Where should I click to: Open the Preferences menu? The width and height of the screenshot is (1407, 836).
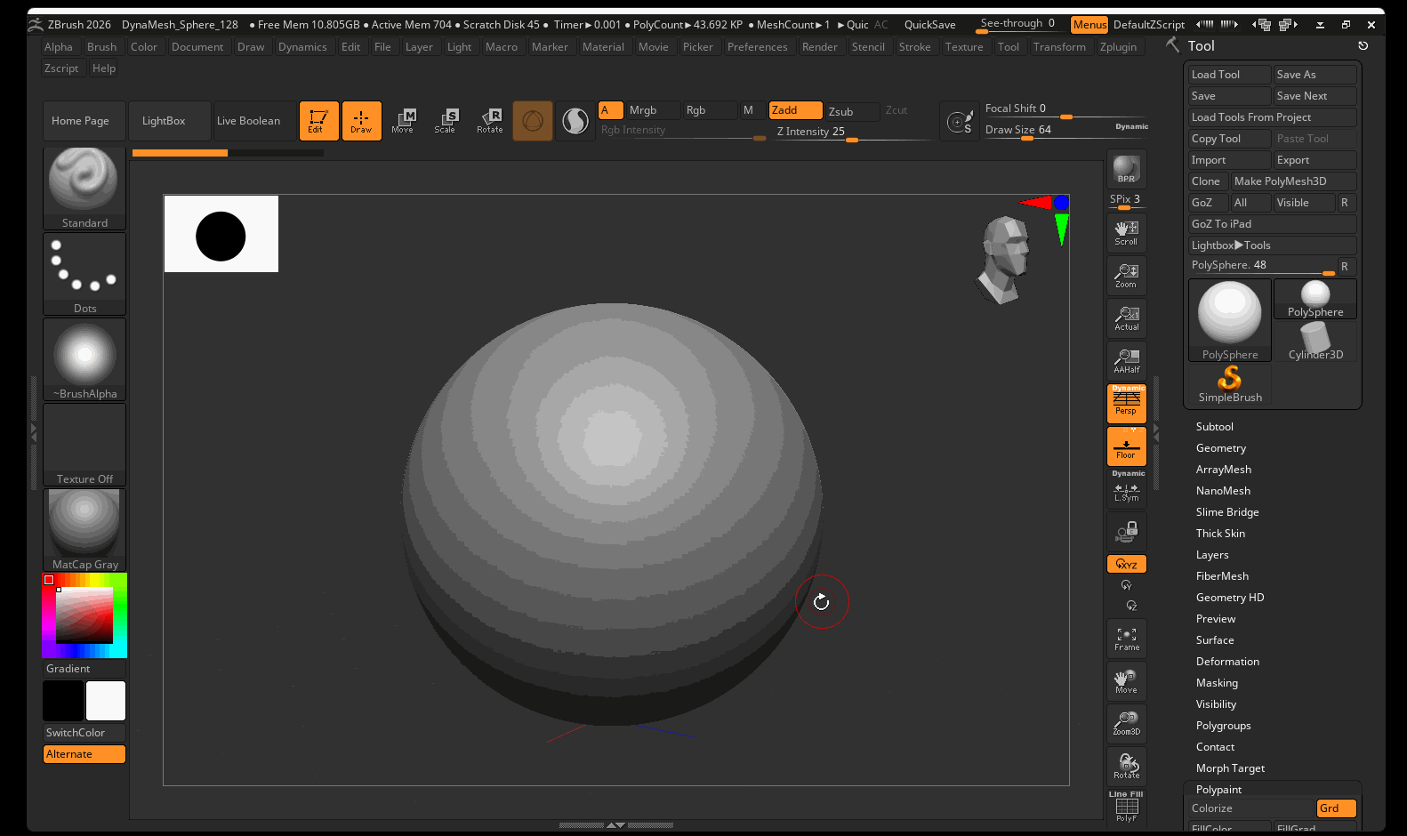pyautogui.click(x=757, y=47)
